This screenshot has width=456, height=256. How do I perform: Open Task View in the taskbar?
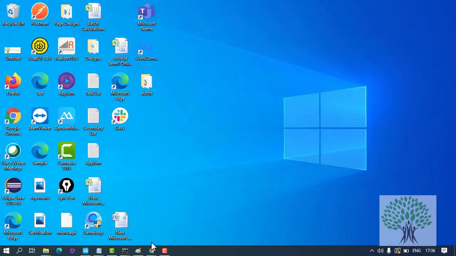coord(32,251)
